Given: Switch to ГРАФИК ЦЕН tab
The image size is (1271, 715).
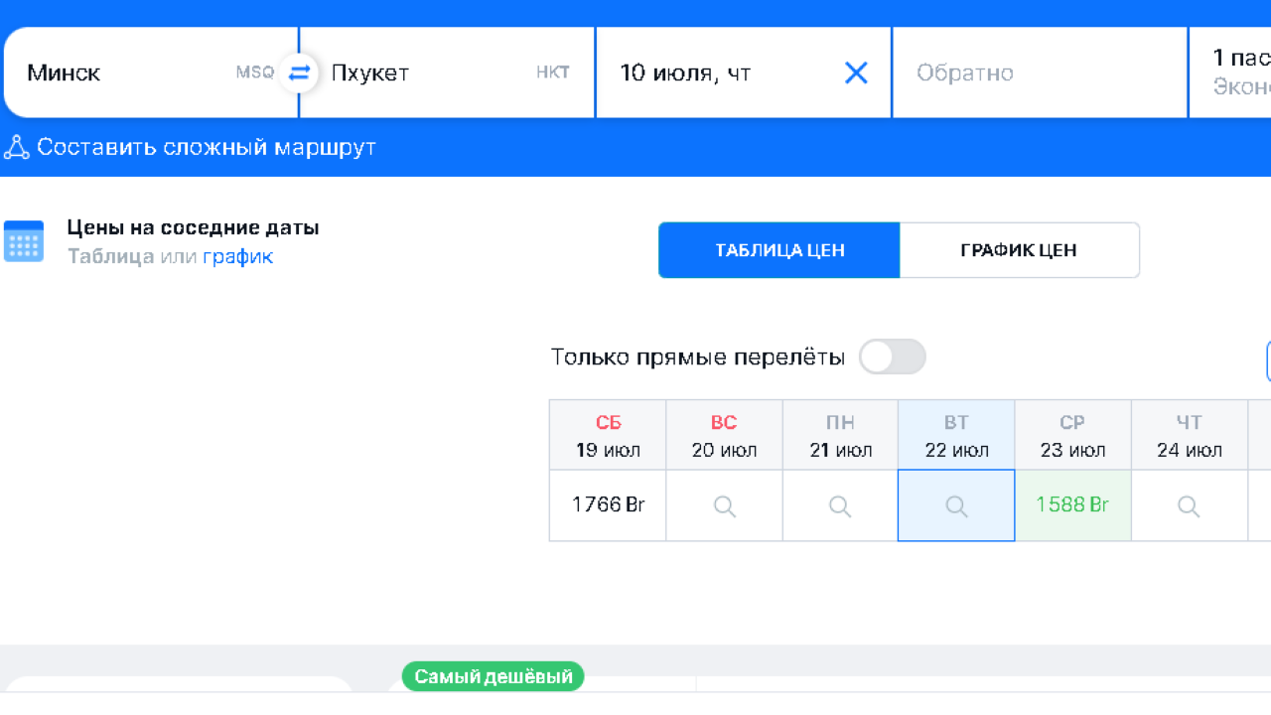Looking at the screenshot, I should pyautogui.click(x=1019, y=250).
